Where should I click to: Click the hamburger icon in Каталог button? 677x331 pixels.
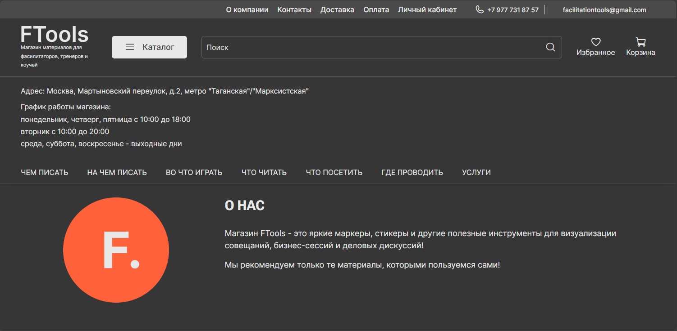click(130, 47)
